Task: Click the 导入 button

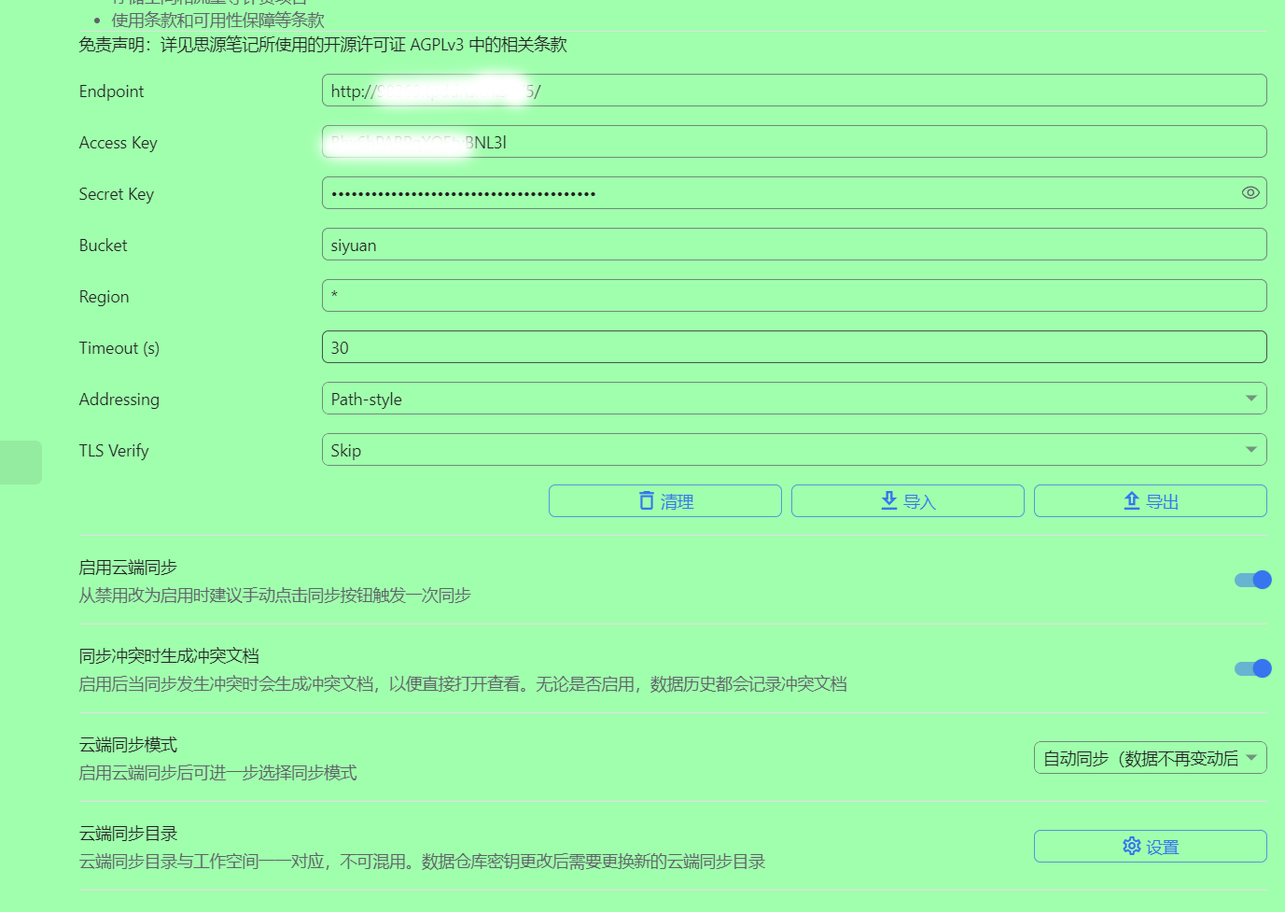Action: click(907, 501)
